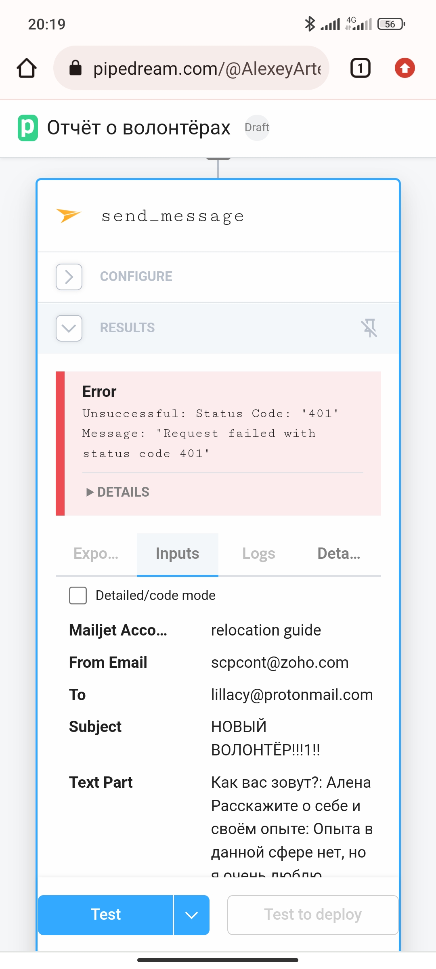
Task: Expand the CONFIGURE section
Action: (69, 277)
